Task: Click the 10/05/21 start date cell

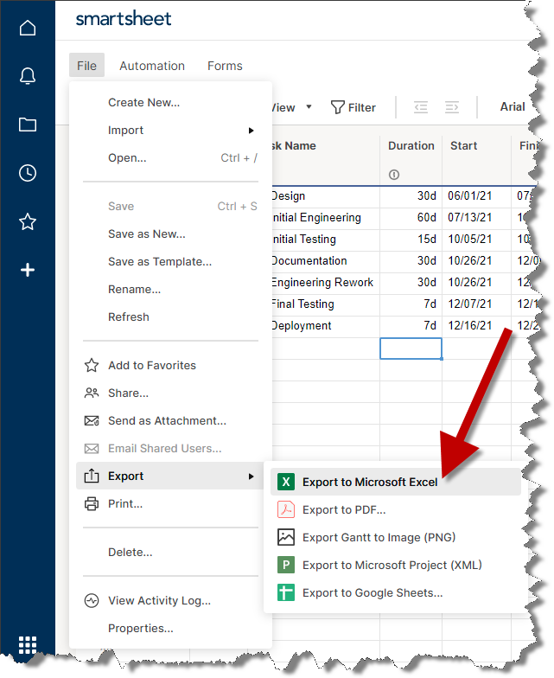Action: [476, 239]
